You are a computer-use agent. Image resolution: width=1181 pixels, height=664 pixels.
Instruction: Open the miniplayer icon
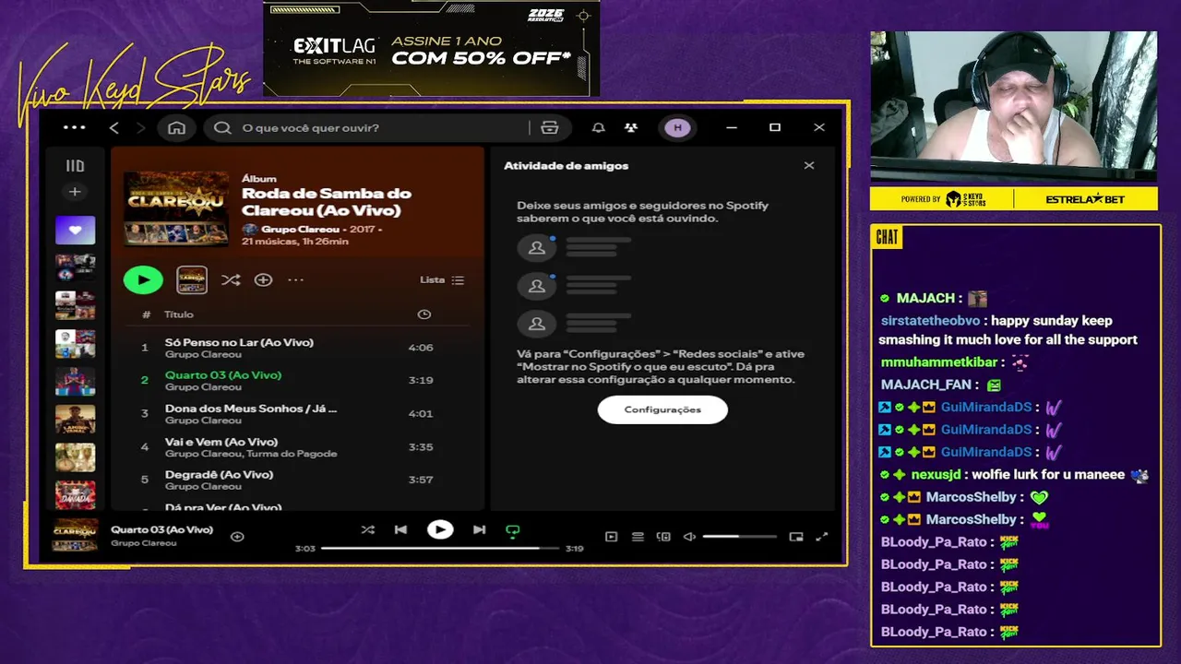796,537
